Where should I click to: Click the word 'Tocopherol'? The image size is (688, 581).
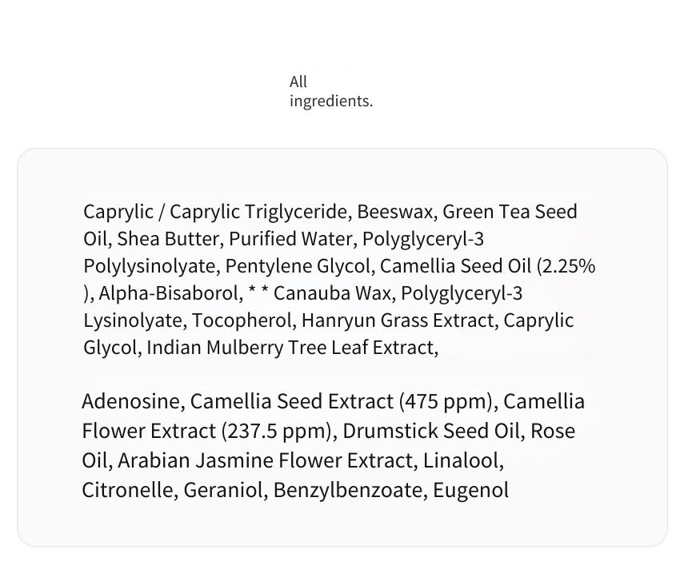pyautogui.click(x=242, y=320)
